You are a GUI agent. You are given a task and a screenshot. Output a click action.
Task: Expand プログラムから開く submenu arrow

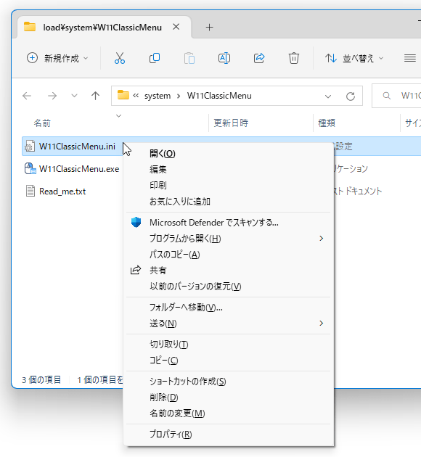pyautogui.click(x=322, y=239)
